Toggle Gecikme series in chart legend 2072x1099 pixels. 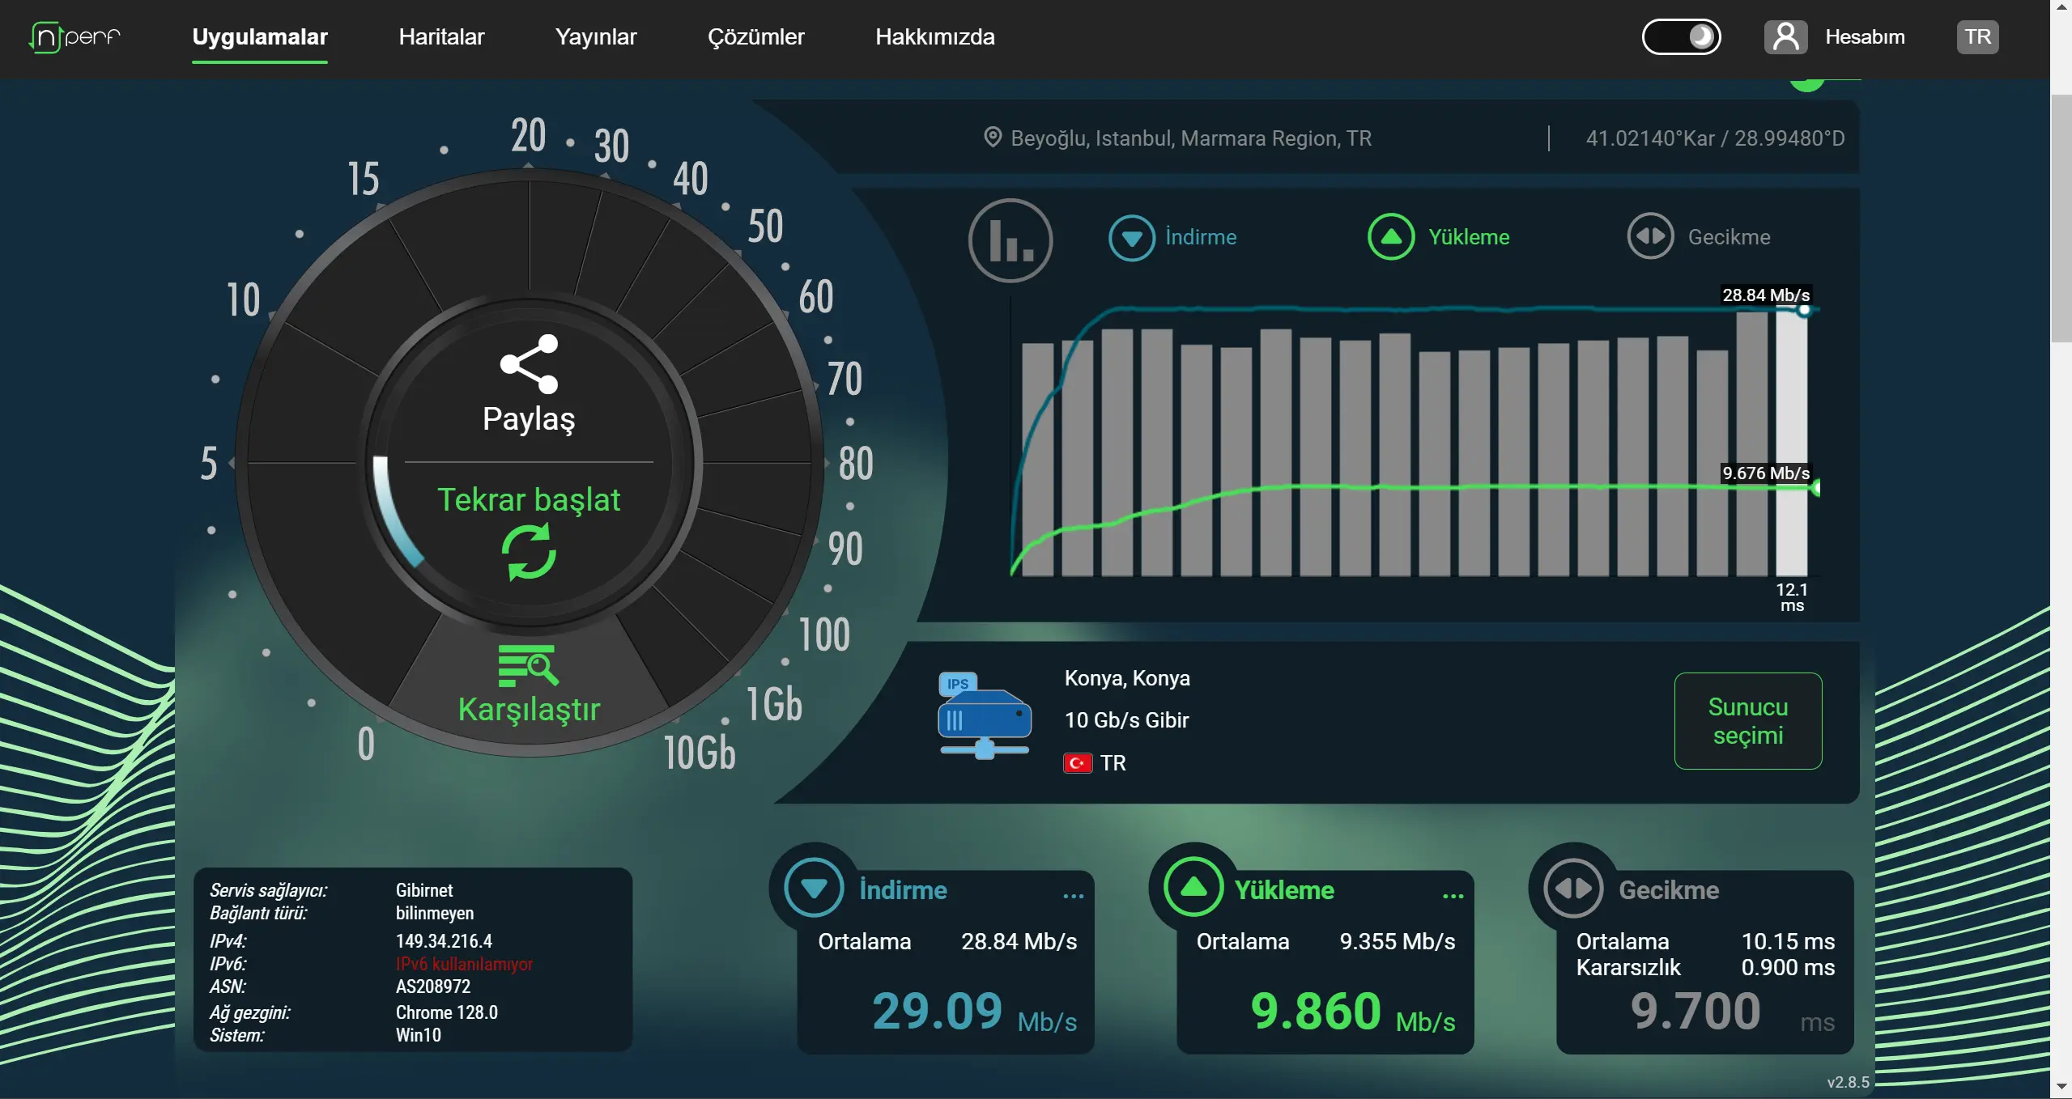pyautogui.click(x=1650, y=236)
